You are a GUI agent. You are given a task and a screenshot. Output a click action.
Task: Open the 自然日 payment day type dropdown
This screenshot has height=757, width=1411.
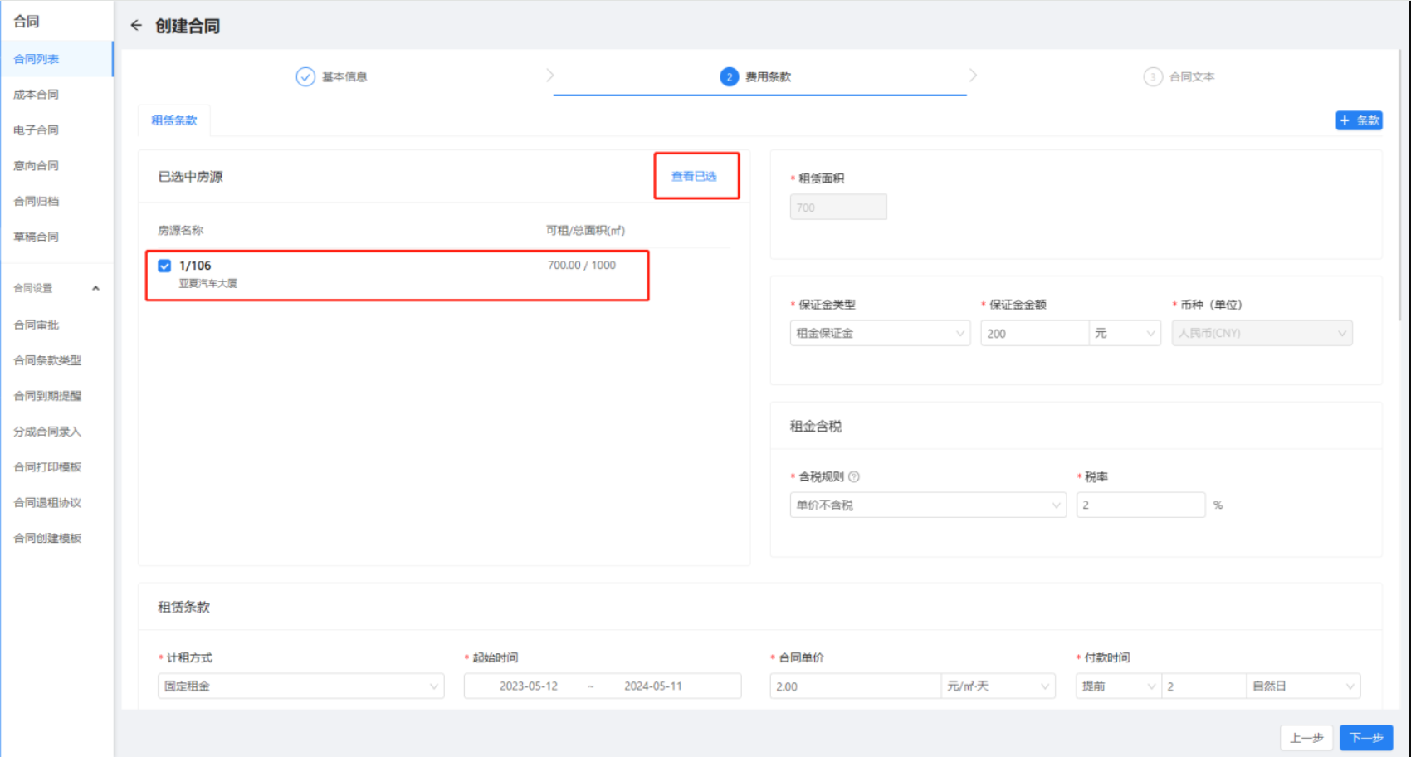[1302, 686]
